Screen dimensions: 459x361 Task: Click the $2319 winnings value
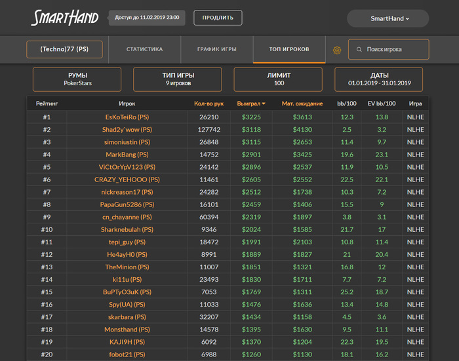(x=251, y=217)
